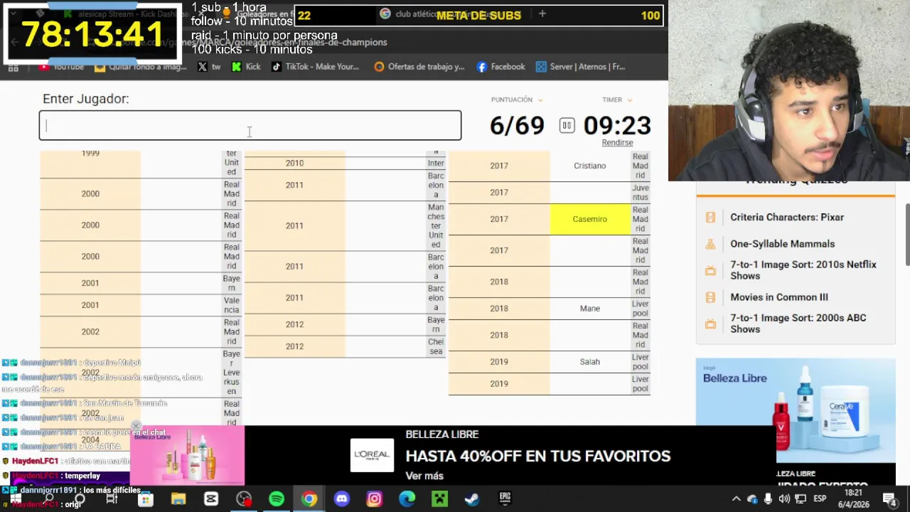This screenshot has height=512, width=910.
Task: Focus the Enter Jugador input field
Action: tap(250, 125)
